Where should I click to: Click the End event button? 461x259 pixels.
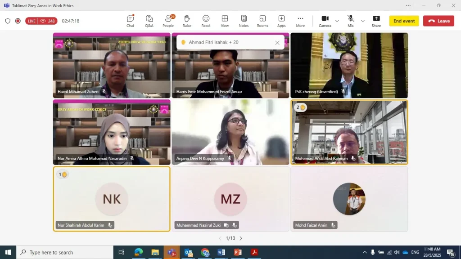point(404,21)
